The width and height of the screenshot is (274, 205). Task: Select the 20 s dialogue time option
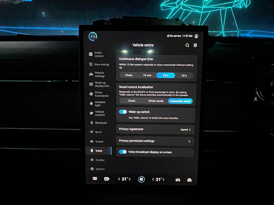(x=184, y=75)
